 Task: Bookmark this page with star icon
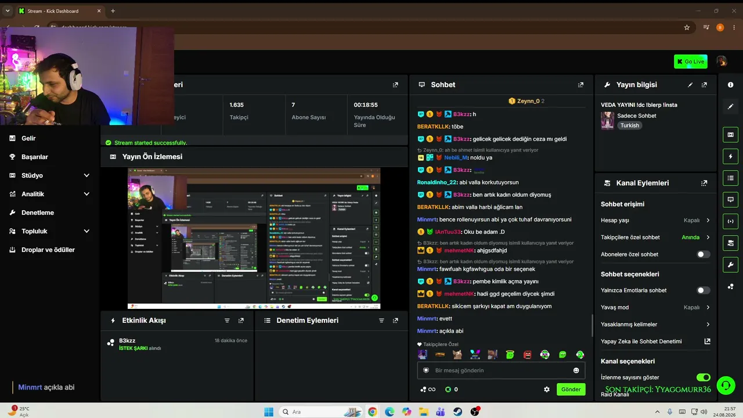tap(687, 27)
